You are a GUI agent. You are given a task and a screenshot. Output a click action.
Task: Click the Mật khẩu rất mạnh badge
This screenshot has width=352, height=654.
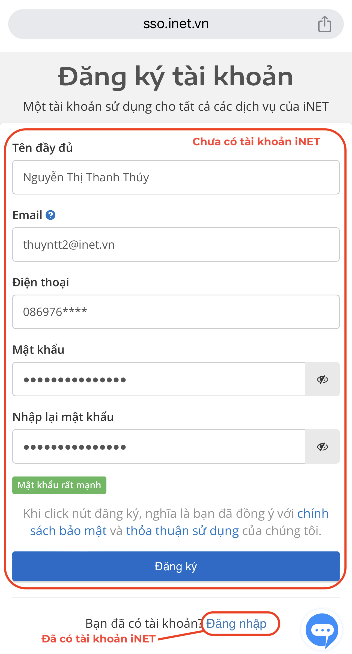59,485
